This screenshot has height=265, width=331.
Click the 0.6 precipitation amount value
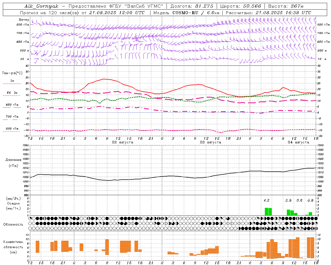[299, 200]
